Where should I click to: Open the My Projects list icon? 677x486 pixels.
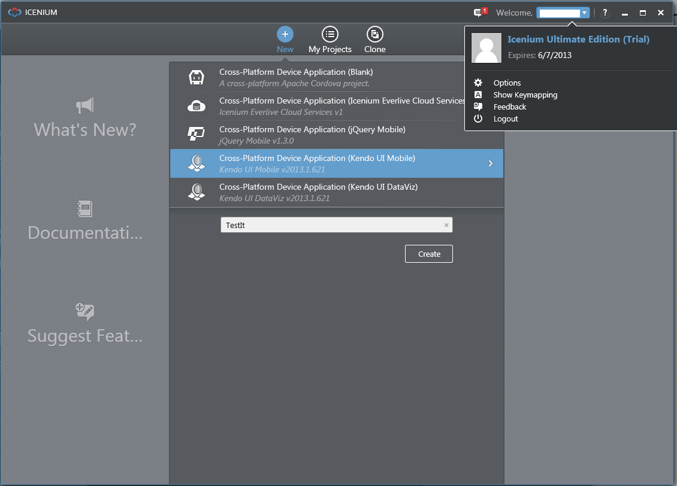330,35
